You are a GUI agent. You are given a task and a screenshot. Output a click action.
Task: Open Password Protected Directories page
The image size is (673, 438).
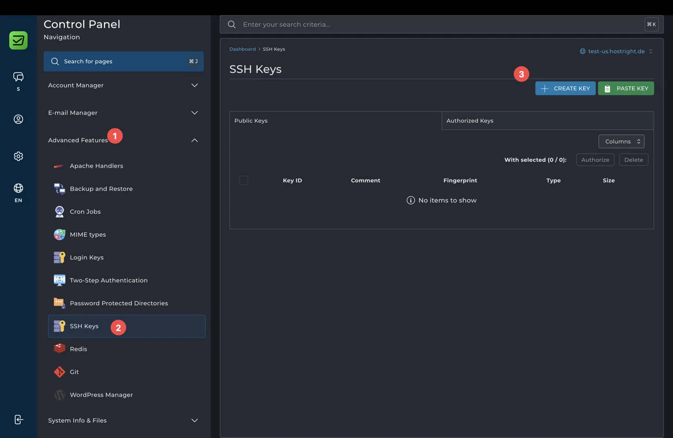click(x=127, y=303)
